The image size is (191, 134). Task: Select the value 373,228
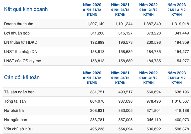point(154,33)
